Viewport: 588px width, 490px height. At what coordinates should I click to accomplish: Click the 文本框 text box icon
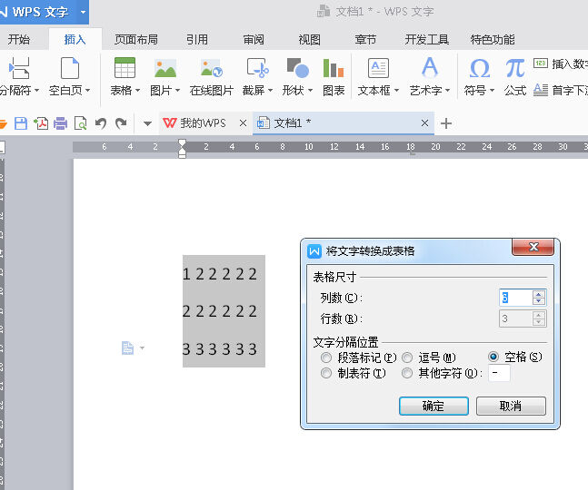point(378,69)
